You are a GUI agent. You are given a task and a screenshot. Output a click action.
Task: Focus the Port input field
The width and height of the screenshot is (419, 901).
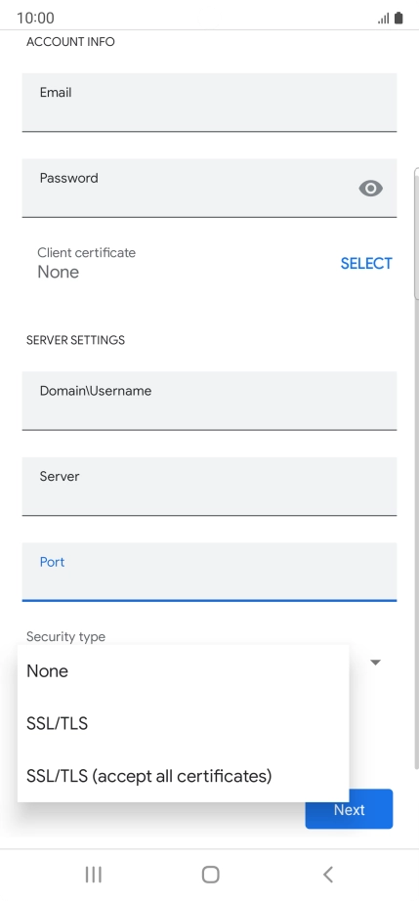[209, 572]
